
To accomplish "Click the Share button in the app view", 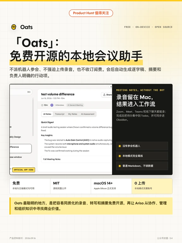I will 106,95.
